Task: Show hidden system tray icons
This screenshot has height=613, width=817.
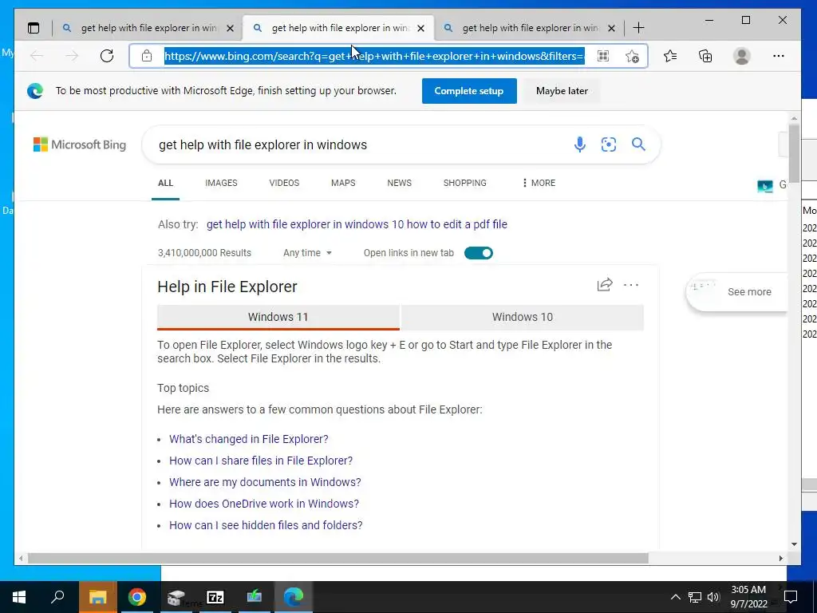Action: point(675,597)
